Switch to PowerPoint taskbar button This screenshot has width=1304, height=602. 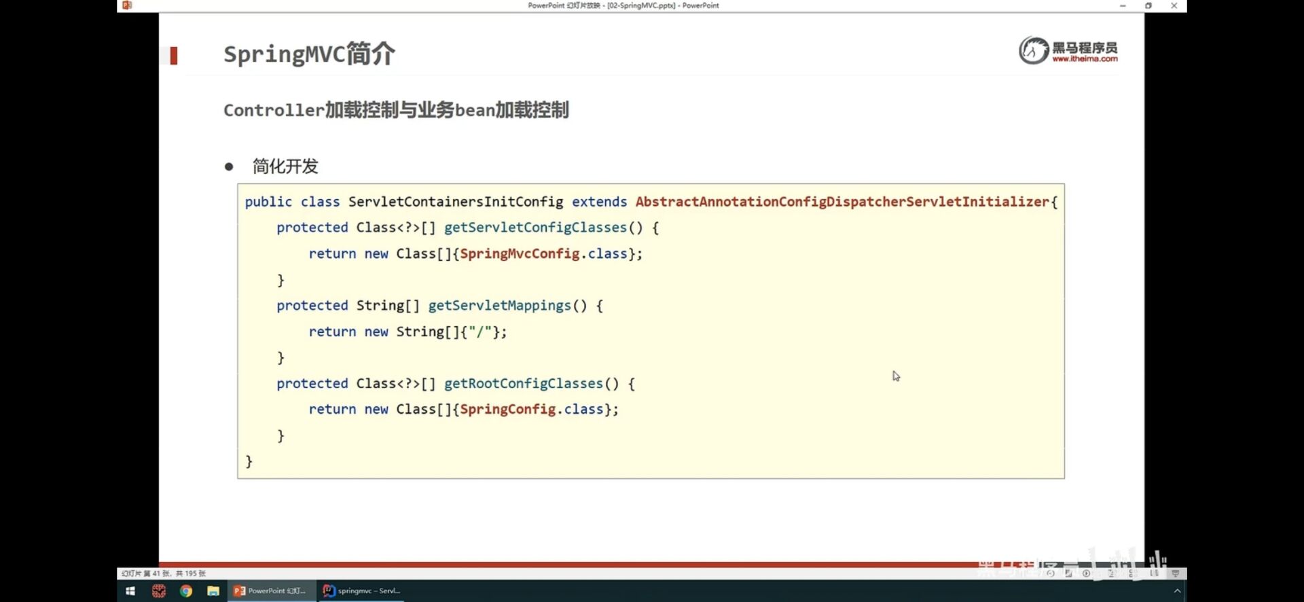[271, 591]
